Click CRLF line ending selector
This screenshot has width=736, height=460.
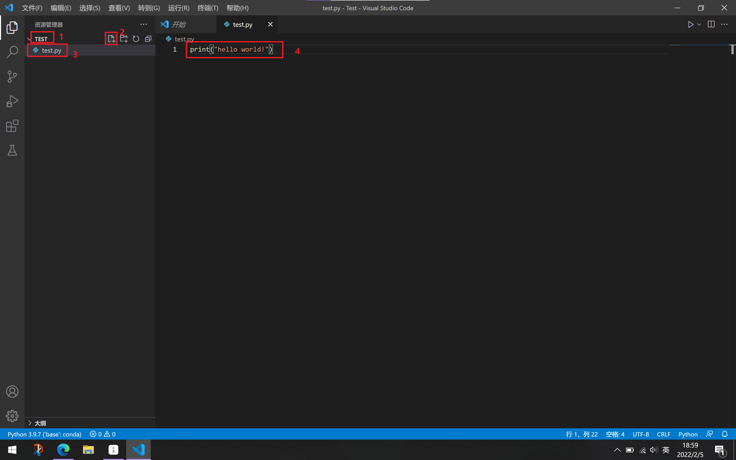tap(663, 434)
